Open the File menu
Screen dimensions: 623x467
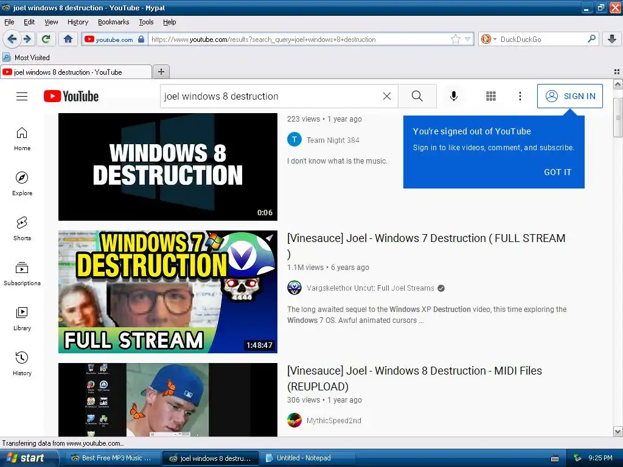9,22
